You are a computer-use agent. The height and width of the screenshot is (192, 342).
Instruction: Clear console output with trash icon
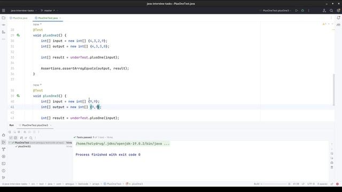[x=332, y=167]
